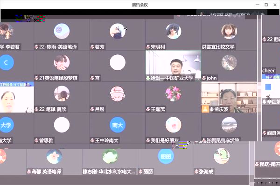The height and width of the screenshot is (186, 280).
Task: Click the microphone icon beside 辛红娟
Action: tap(265, 102)
